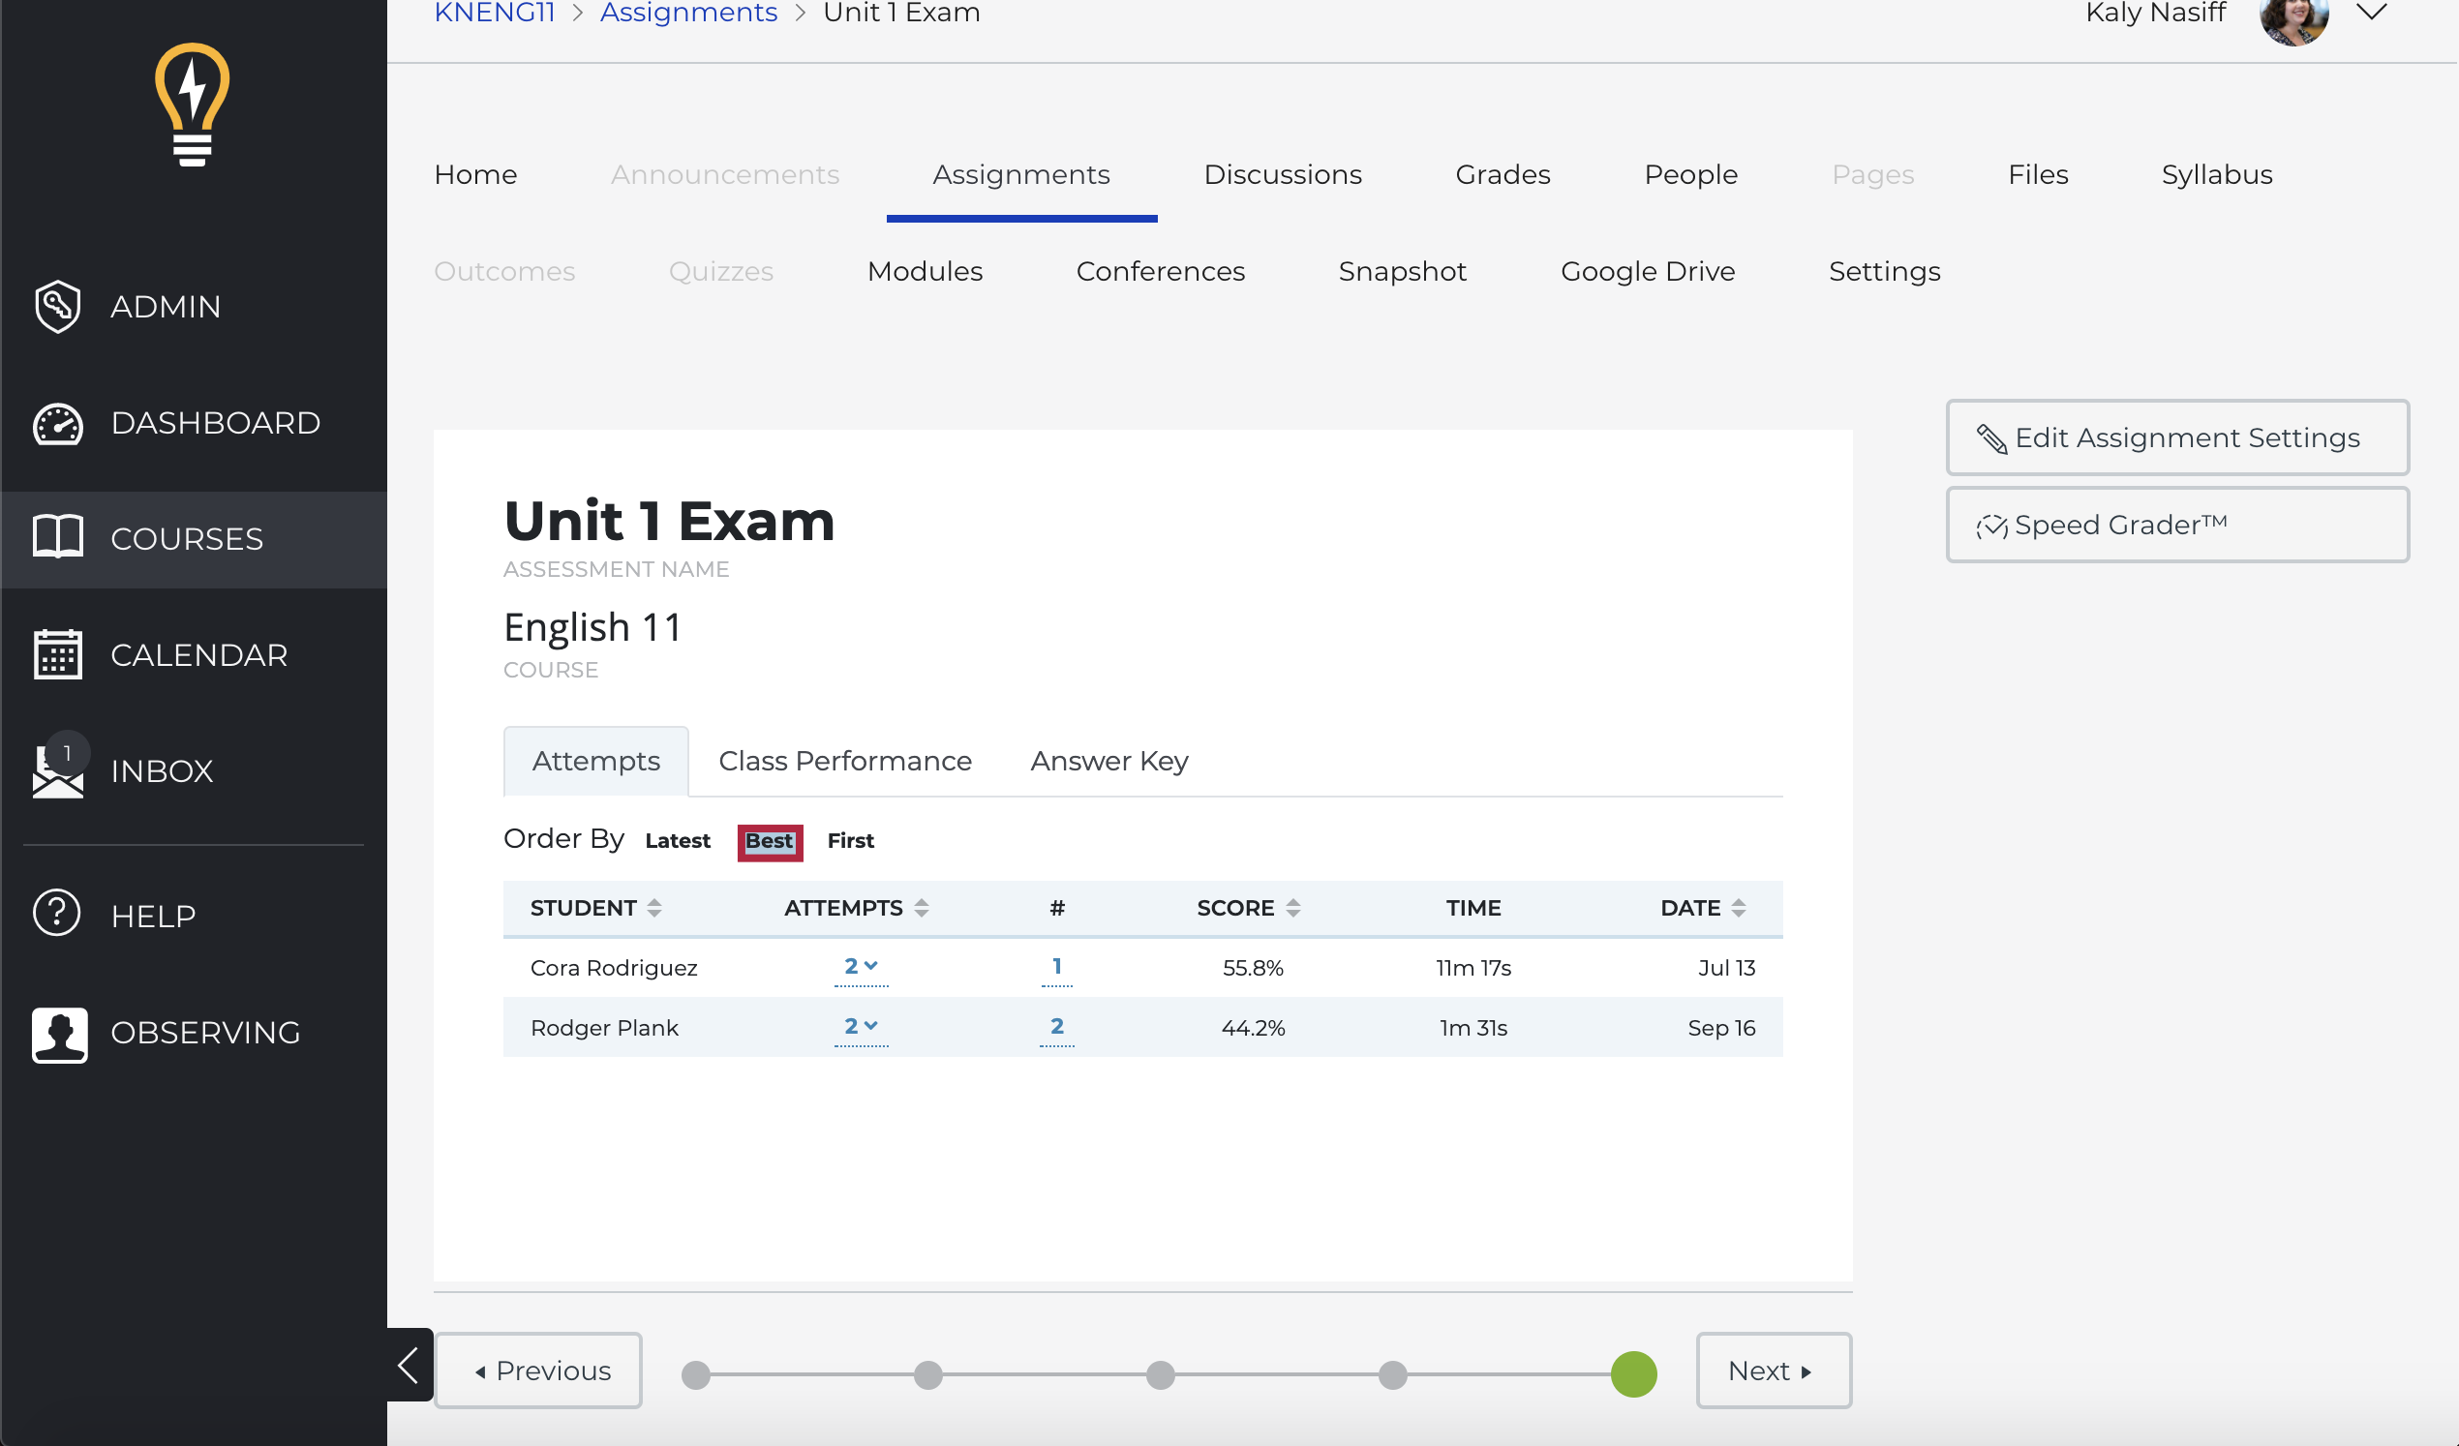Click the KNENG11 breadcrumb link
The width and height of the screenshot is (2459, 1446).
pyautogui.click(x=494, y=13)
